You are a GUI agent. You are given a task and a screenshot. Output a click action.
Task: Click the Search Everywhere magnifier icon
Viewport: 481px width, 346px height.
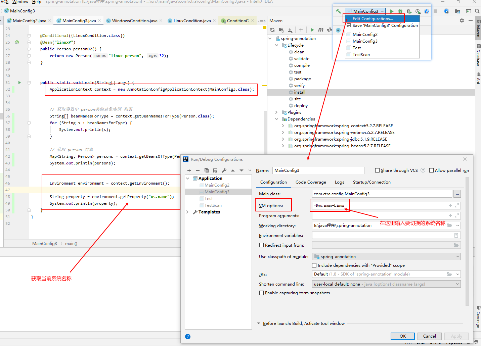coord(477,11)
